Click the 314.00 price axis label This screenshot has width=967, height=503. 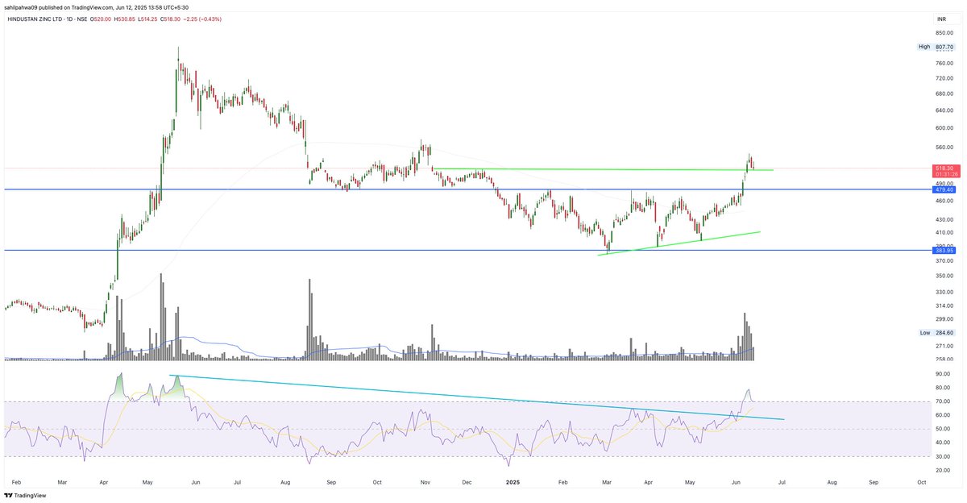pyautogui.click(x=944, y=306)
